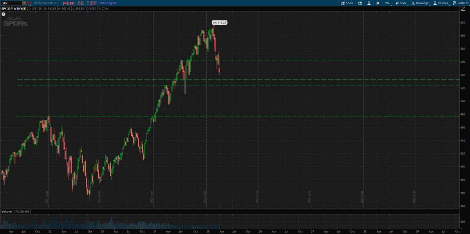The height and width of the screenshot is (234, 470).
Task: Click the Hi: 613.23 price bubble
Action: (x=220, y=23)
